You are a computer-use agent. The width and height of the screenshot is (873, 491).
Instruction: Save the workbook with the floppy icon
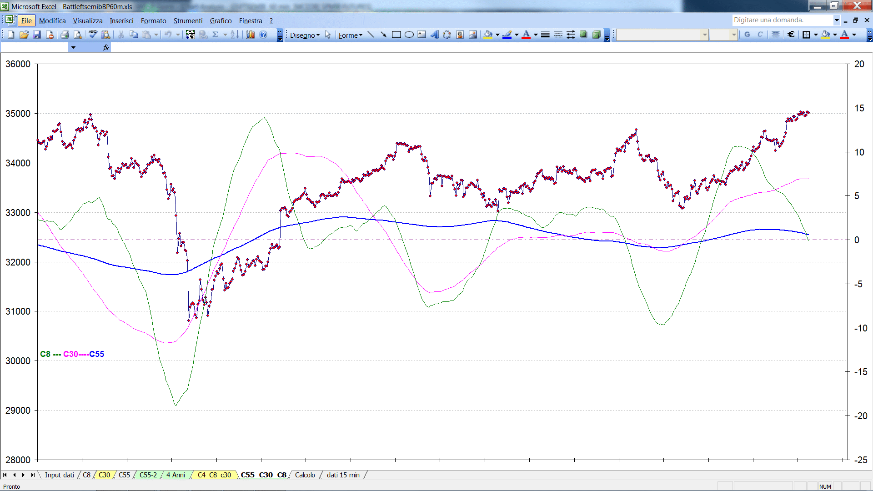(x=37, y=35)
